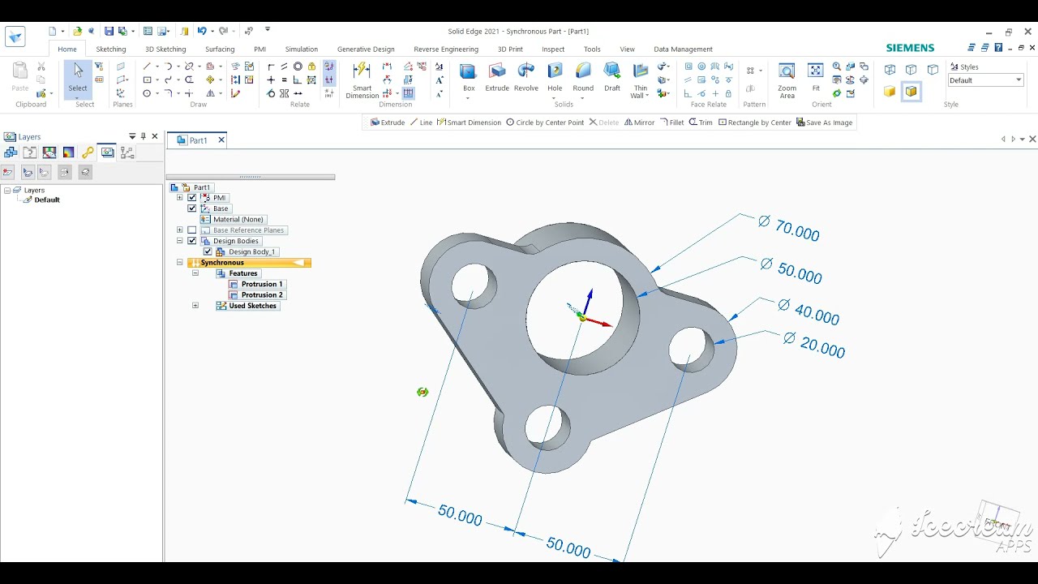Start the Smart Dimension tool in ribbon
1038x584 pixels.
[362, 79]
